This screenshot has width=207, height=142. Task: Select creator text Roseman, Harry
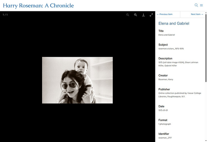tap(166, 80)
